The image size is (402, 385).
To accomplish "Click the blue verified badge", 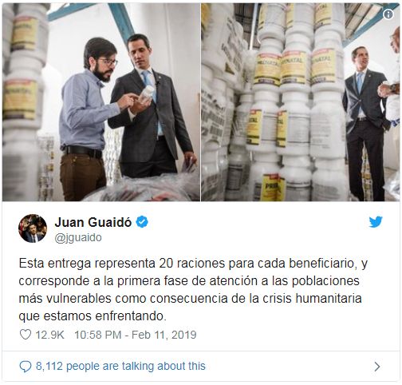I will point(142,222).
